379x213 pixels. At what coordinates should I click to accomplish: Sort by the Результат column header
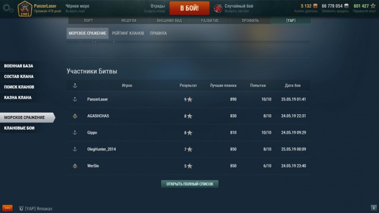tap(188, 85)
